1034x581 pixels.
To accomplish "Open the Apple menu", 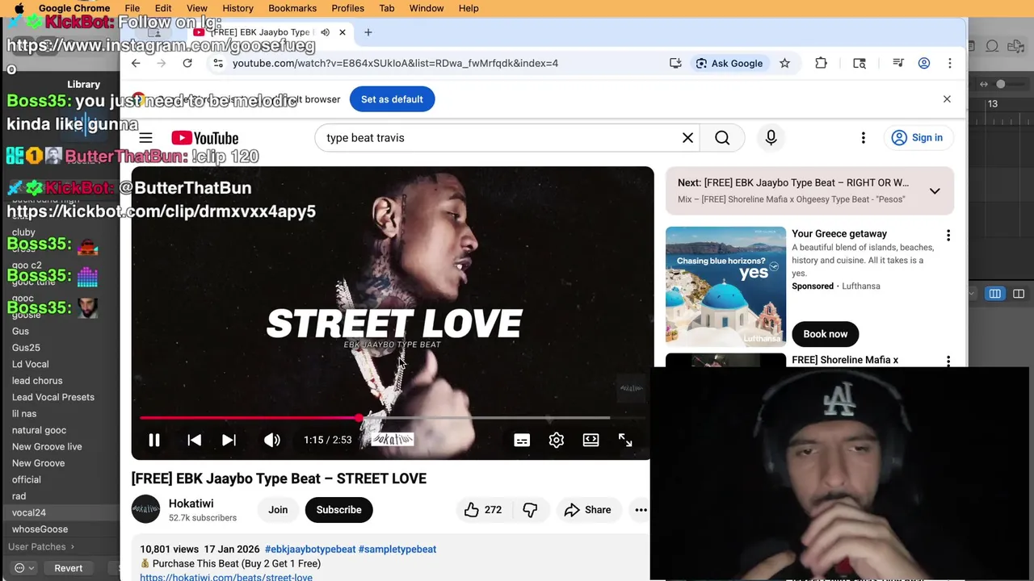I will 19,8.
